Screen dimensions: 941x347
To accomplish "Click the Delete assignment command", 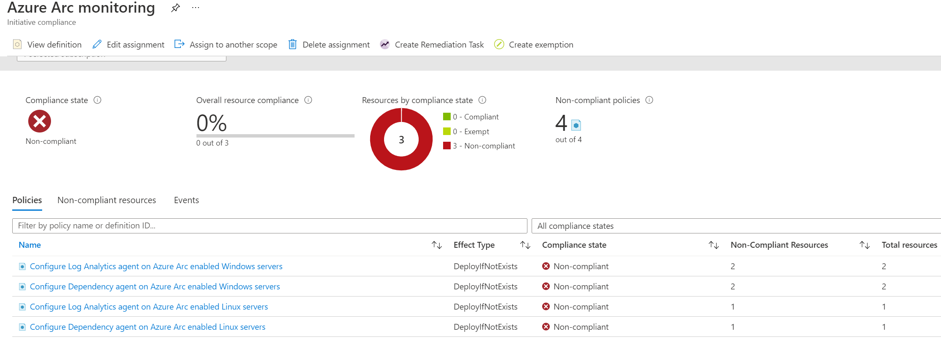I will click(x=329, y=45).
